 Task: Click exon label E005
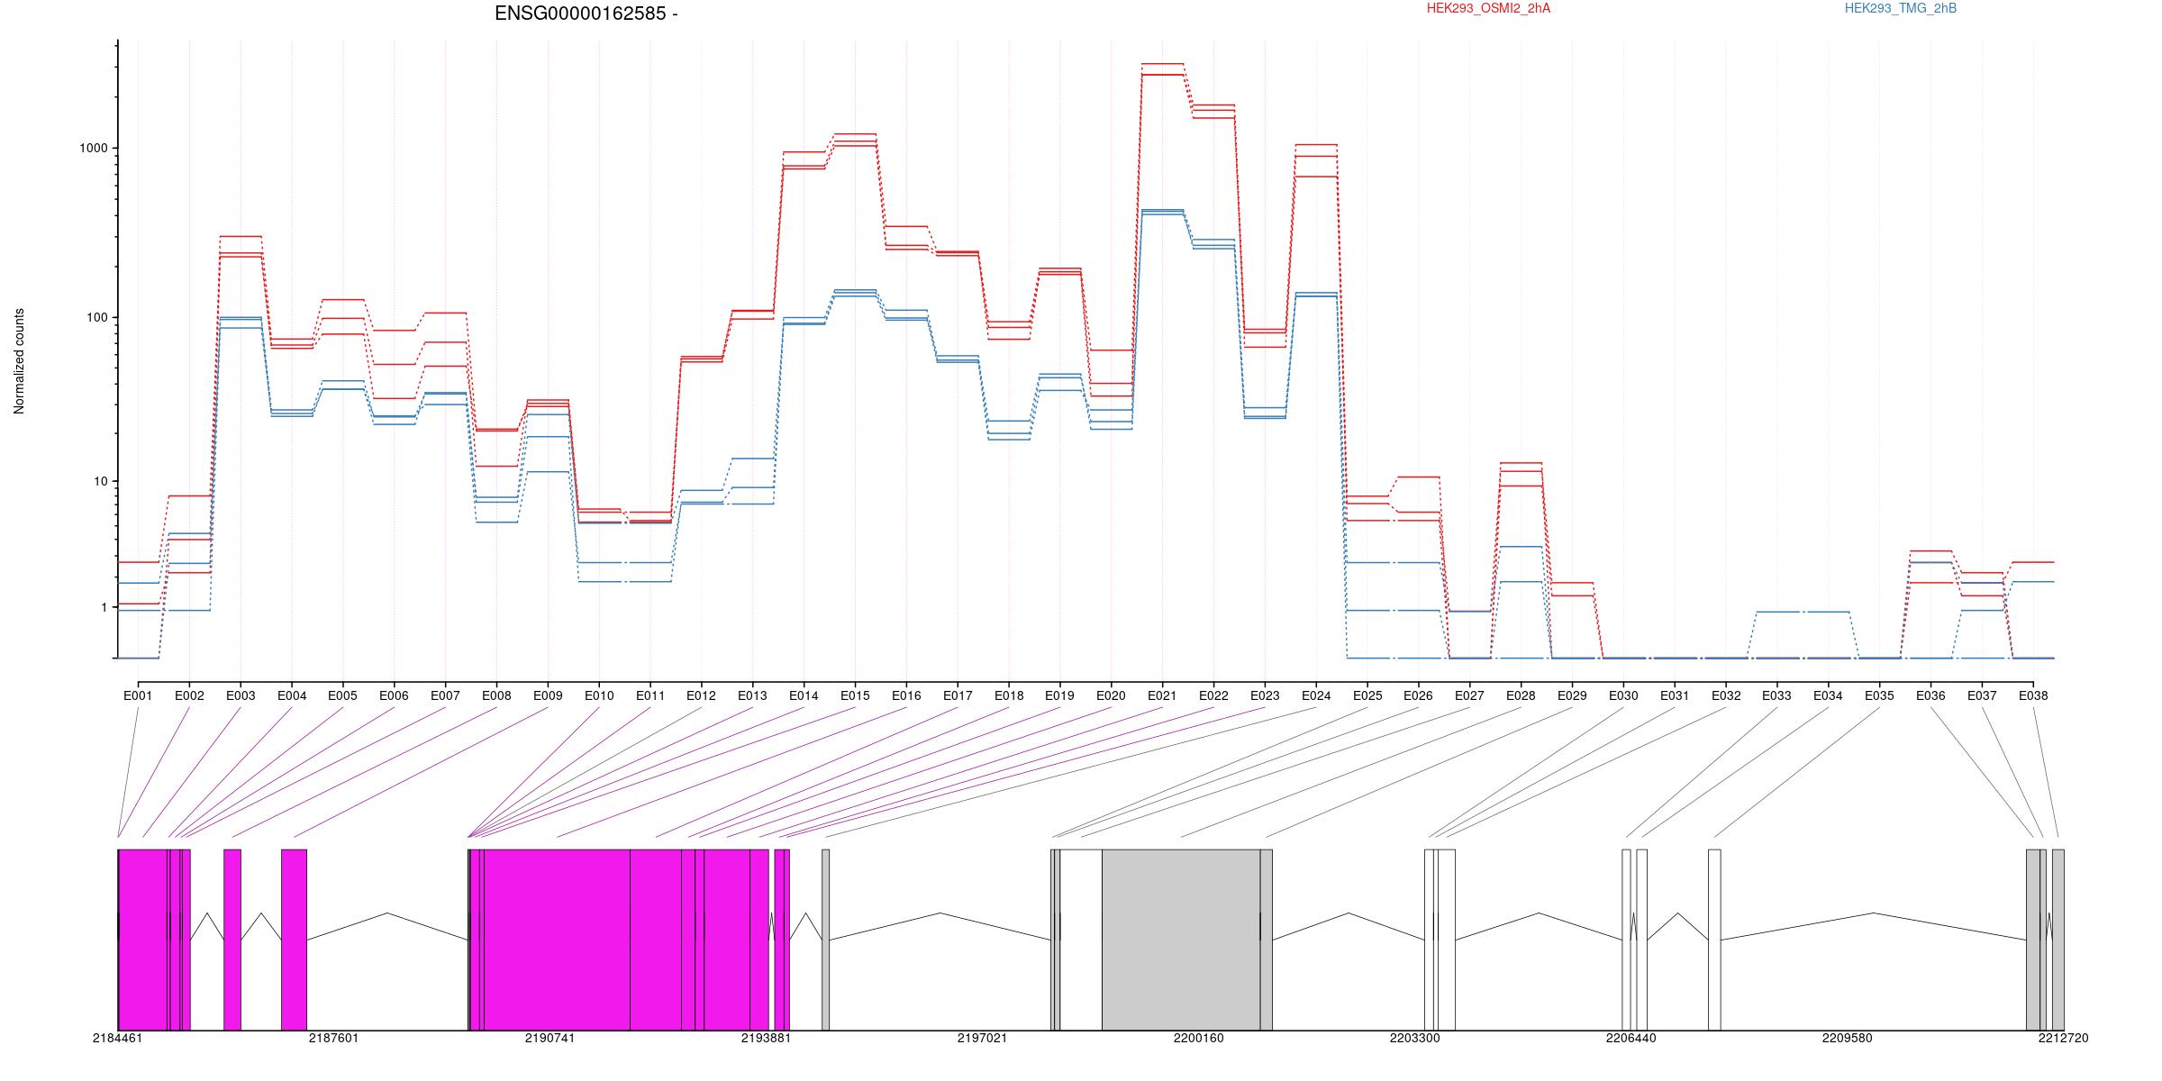pos(342,695)
